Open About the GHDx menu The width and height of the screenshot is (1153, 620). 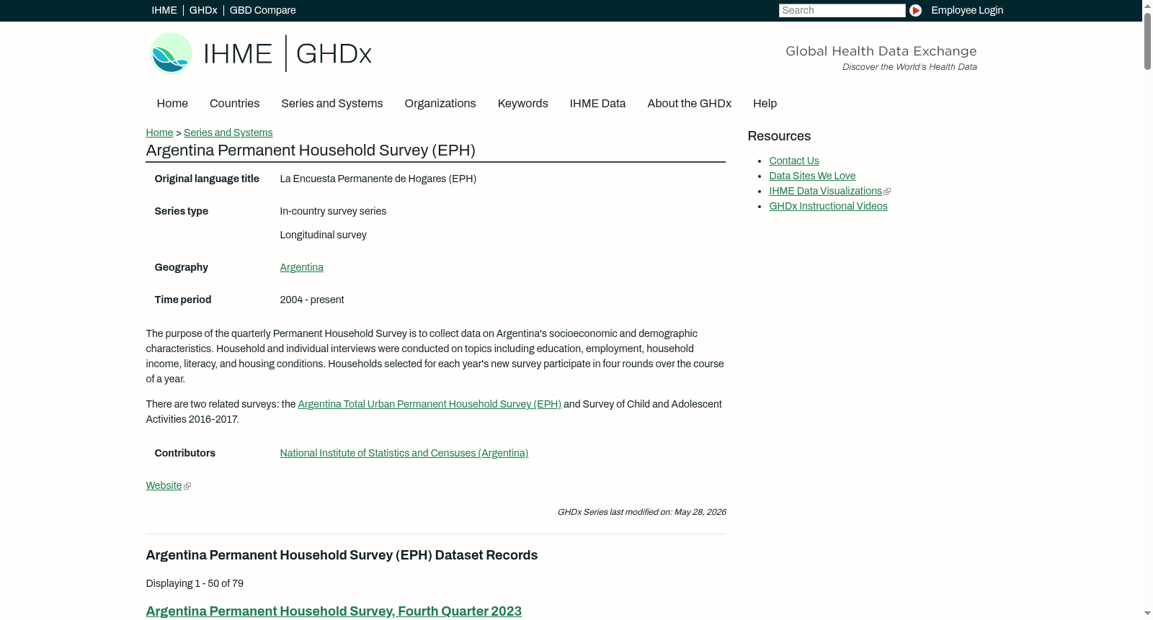pyautogui.click(x=689, y=104)
